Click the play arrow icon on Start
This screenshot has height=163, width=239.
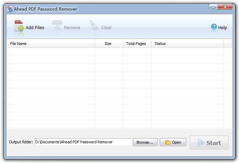coord(201,143)
